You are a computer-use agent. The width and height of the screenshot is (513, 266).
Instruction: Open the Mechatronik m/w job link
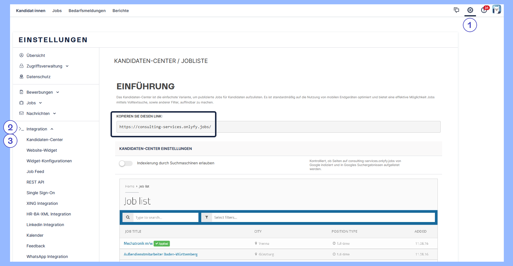(x=138, y=243)
